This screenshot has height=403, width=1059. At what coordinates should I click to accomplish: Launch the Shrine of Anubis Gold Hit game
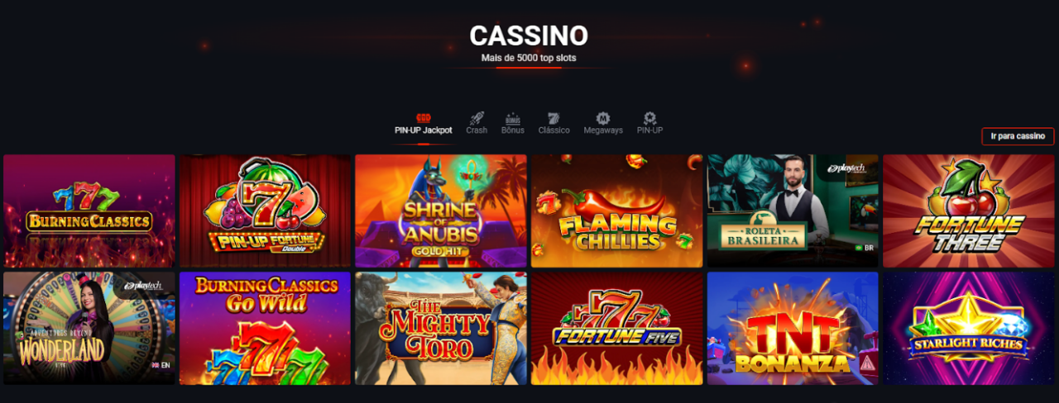coord(441,211)
